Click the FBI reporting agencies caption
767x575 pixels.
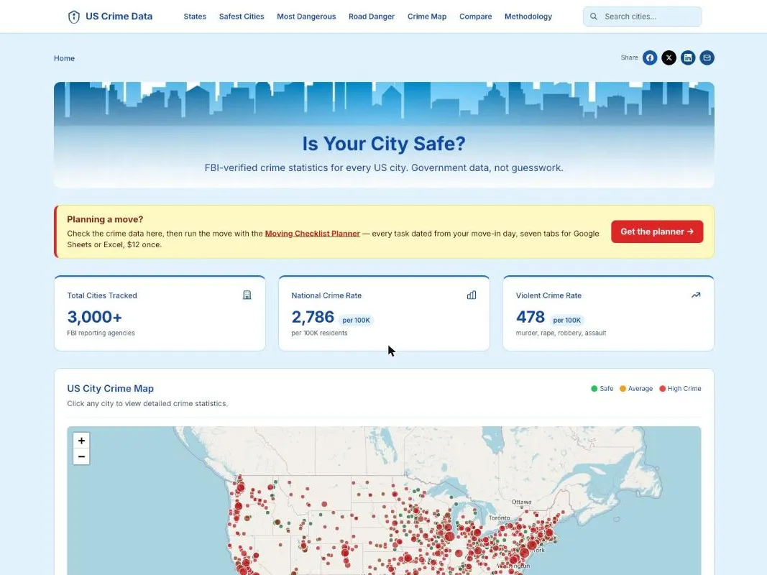pyautogui.click(x=101, y=333)
